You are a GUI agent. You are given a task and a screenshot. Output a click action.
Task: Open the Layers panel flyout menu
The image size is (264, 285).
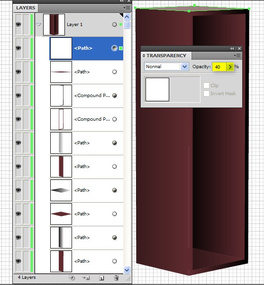click(x=127, y=8)
